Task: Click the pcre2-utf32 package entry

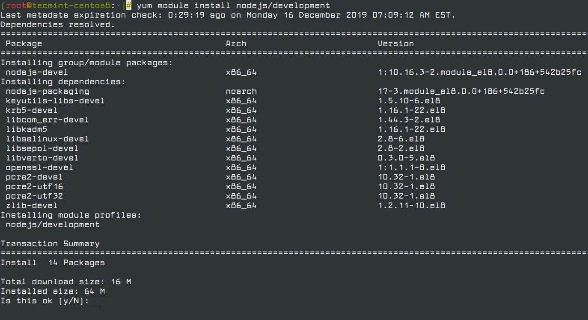Action: point(34,196)
